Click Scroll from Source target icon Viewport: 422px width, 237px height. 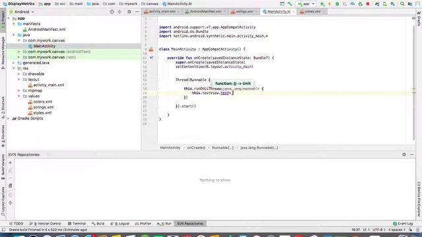112,12
